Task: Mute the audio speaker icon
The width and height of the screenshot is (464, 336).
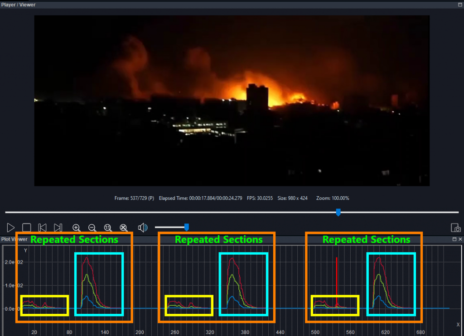Action: point(143,227)
